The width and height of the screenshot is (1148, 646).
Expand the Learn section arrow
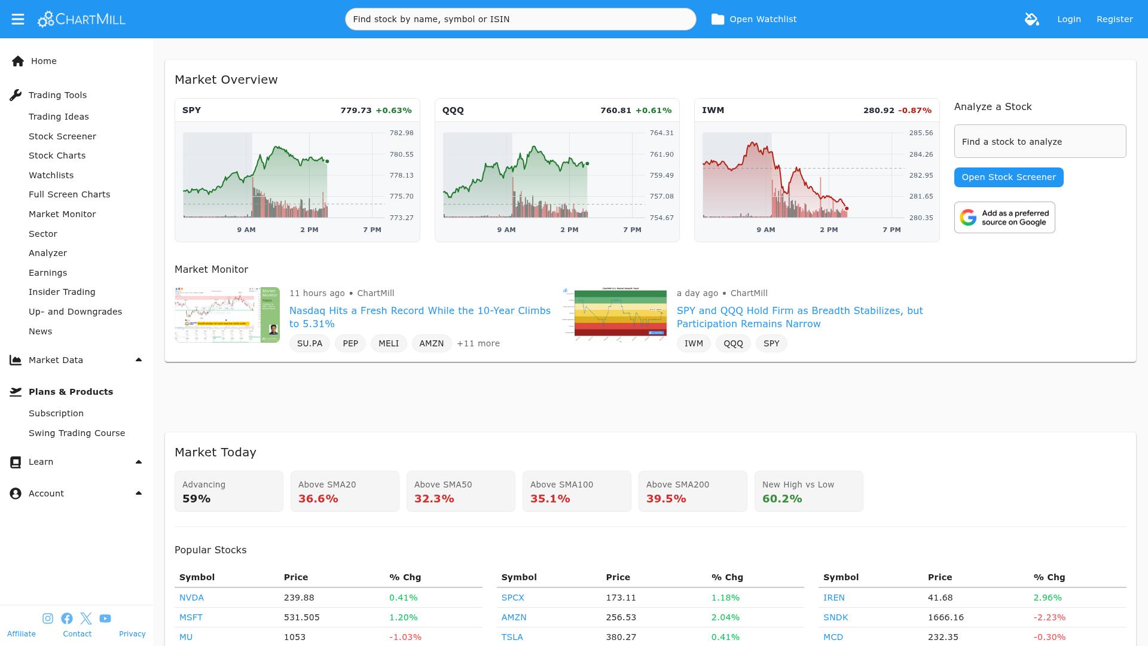tap(139, 462)
